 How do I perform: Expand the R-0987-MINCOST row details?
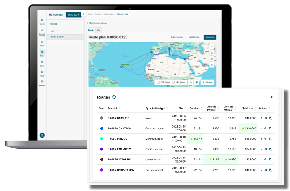click(261, 139)
